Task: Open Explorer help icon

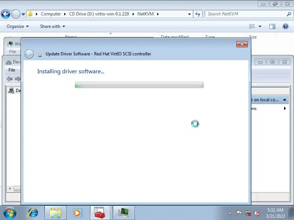Action: pyautogui.click(x=286, y=26)
